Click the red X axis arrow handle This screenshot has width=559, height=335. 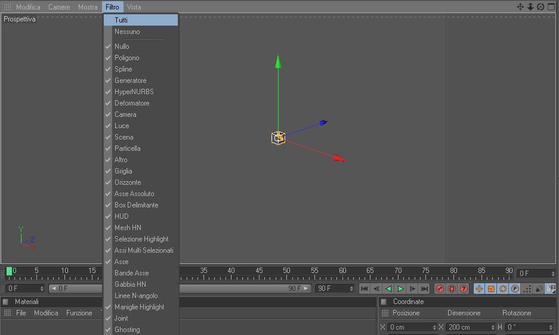339,158
